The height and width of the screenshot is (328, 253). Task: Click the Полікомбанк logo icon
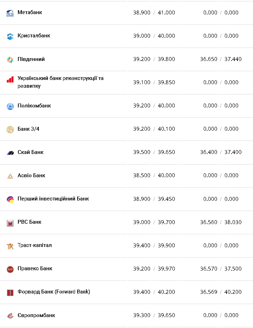pyautogui.click(x=10, y=106)
